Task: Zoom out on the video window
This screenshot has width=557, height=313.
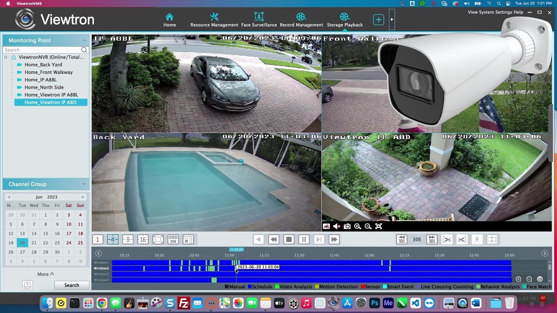Action: pyautogui.click(x=368, y=226)
